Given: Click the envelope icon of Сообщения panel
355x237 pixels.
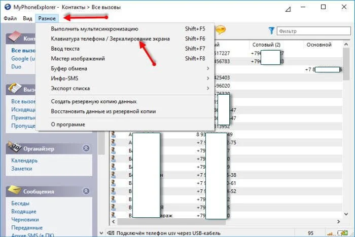Looking at the screenshot, I should coord(15,190).
